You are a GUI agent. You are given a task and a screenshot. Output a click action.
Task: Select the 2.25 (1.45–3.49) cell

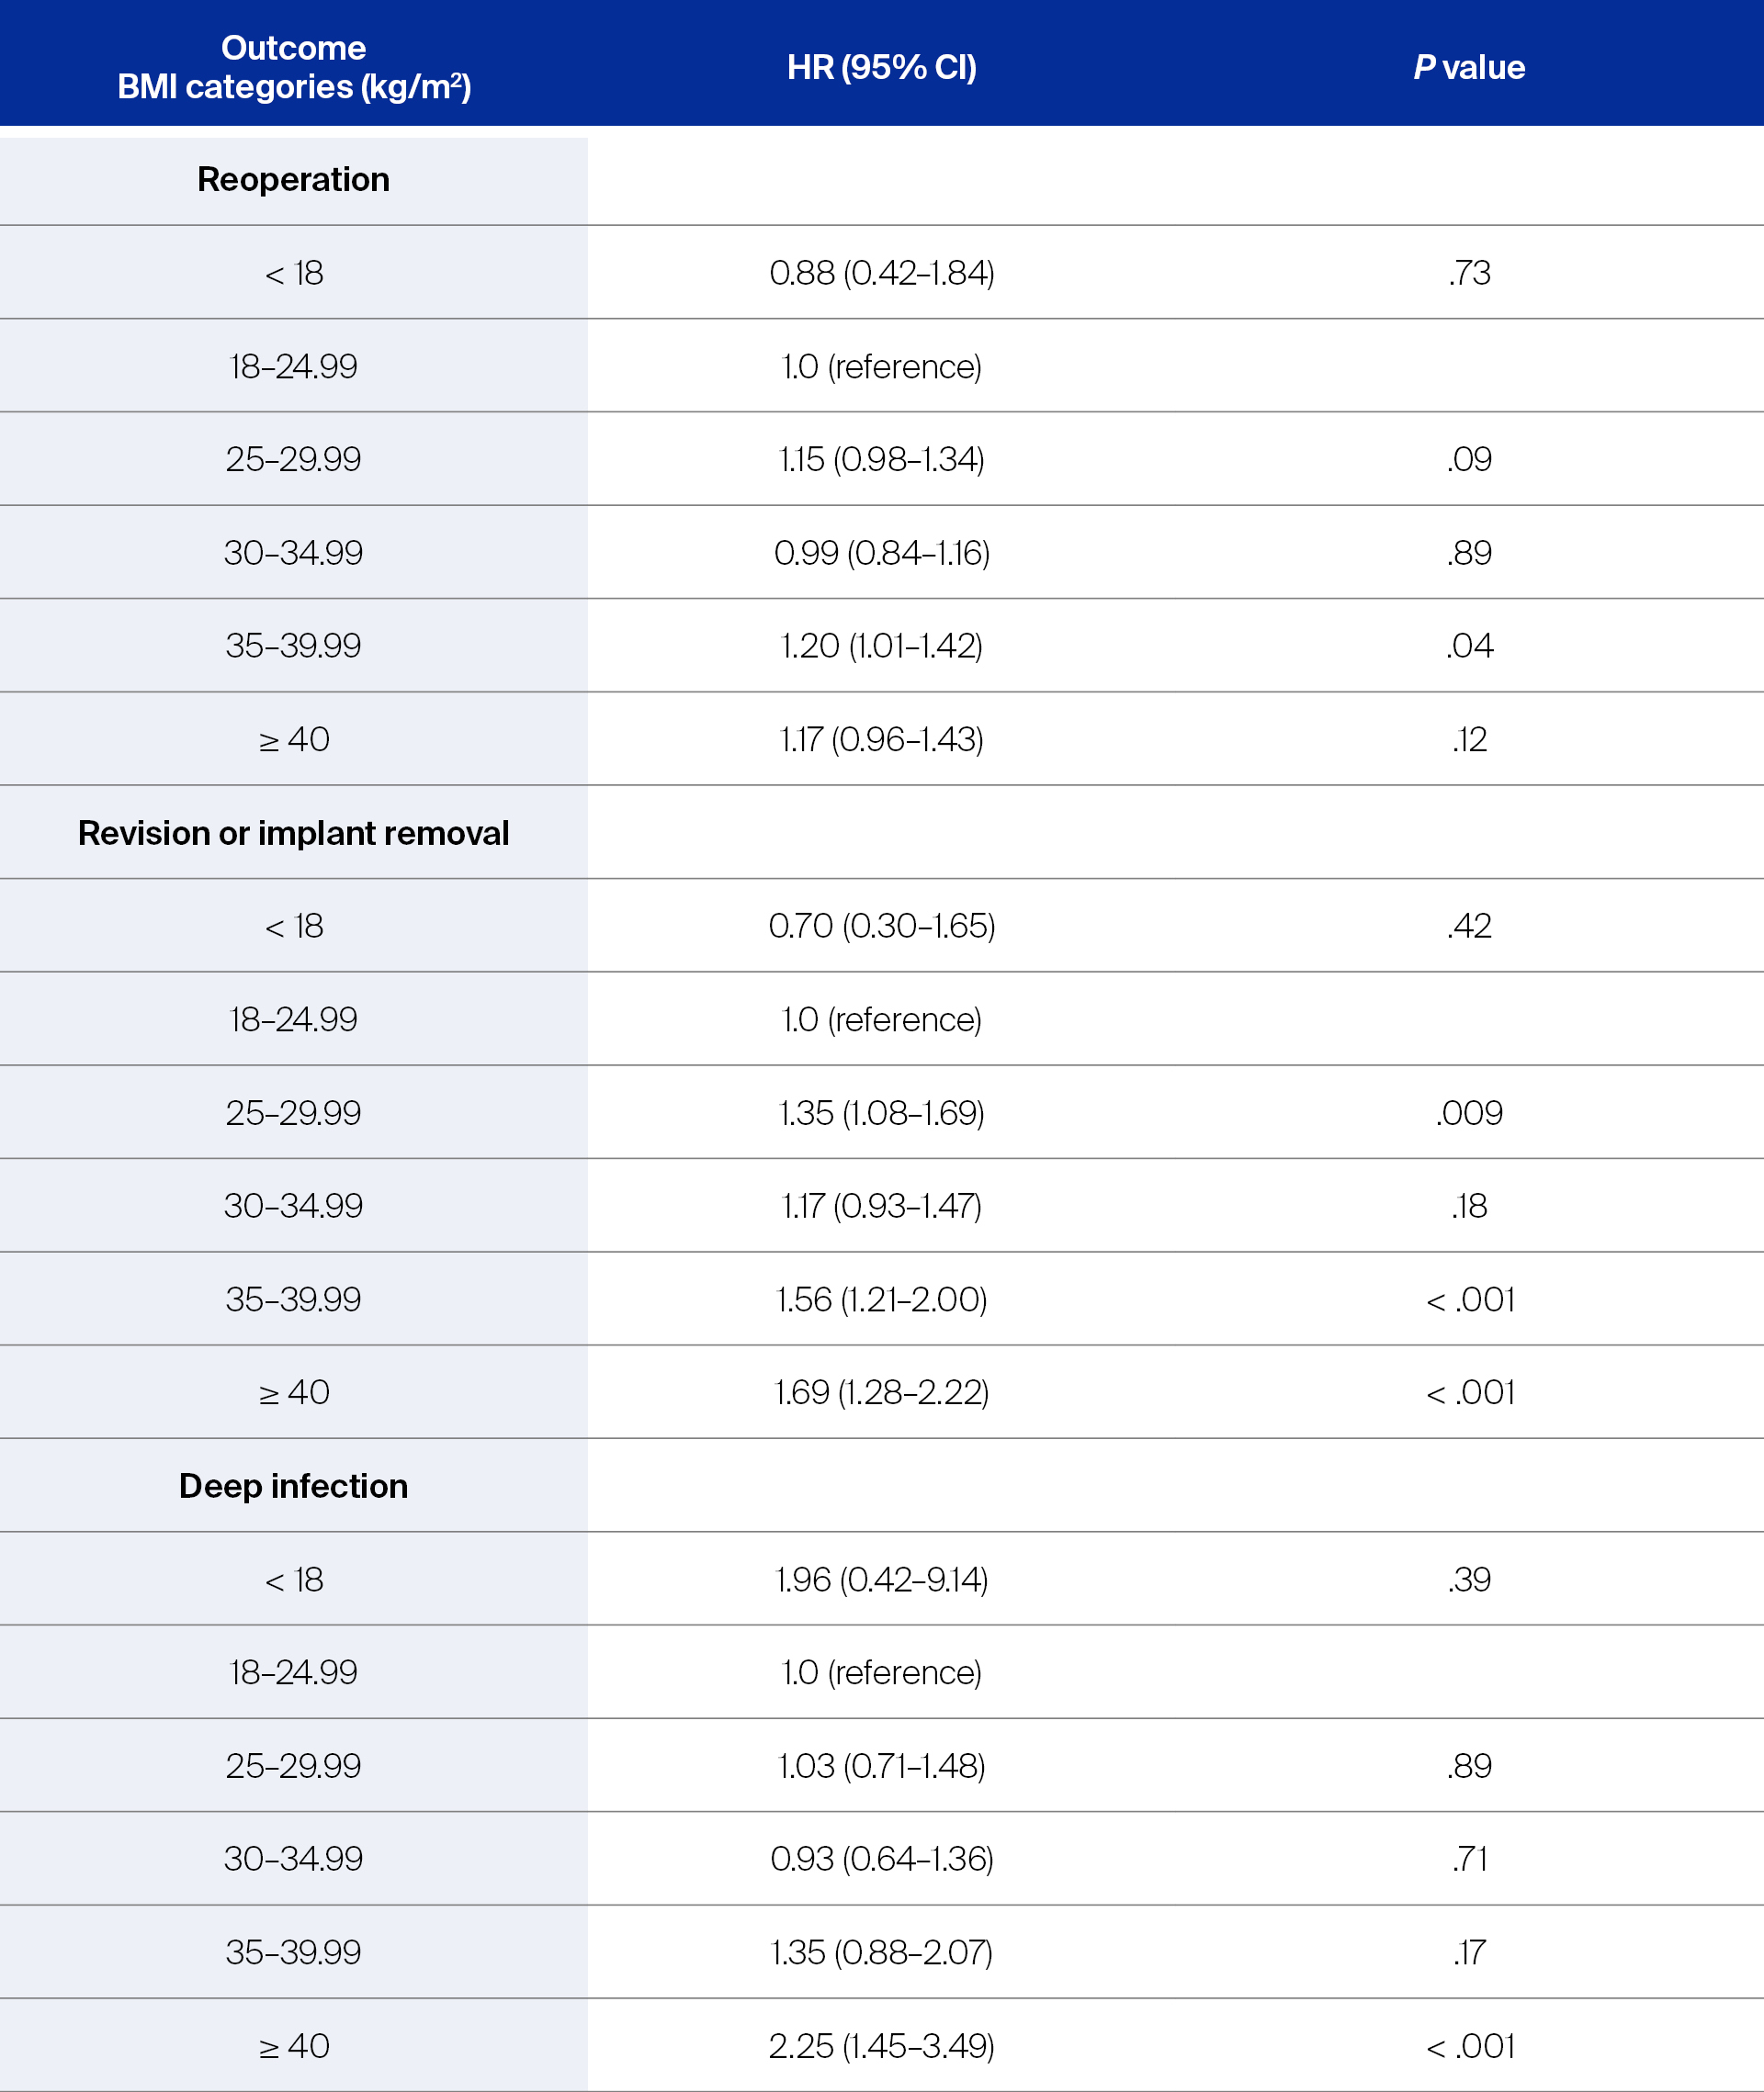881,2045
